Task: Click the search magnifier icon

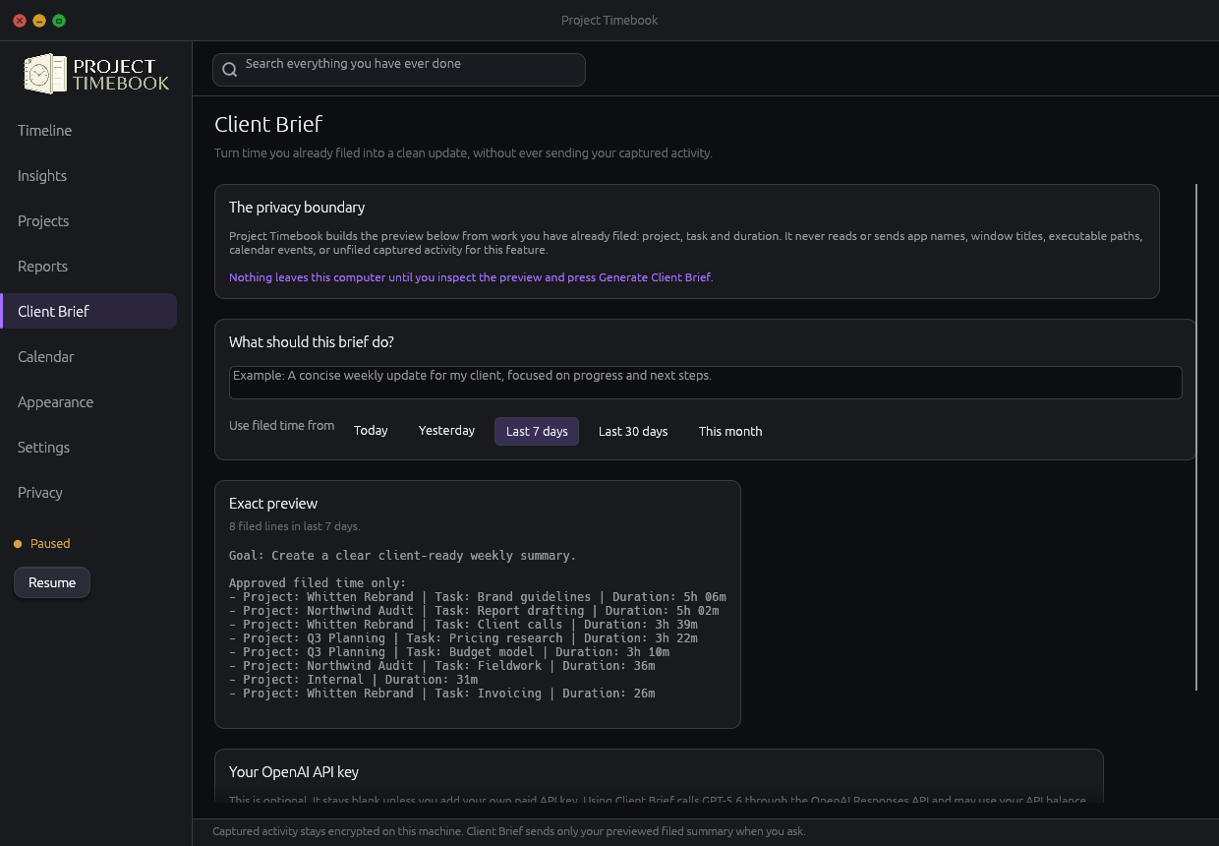Action: coord(230,70)
